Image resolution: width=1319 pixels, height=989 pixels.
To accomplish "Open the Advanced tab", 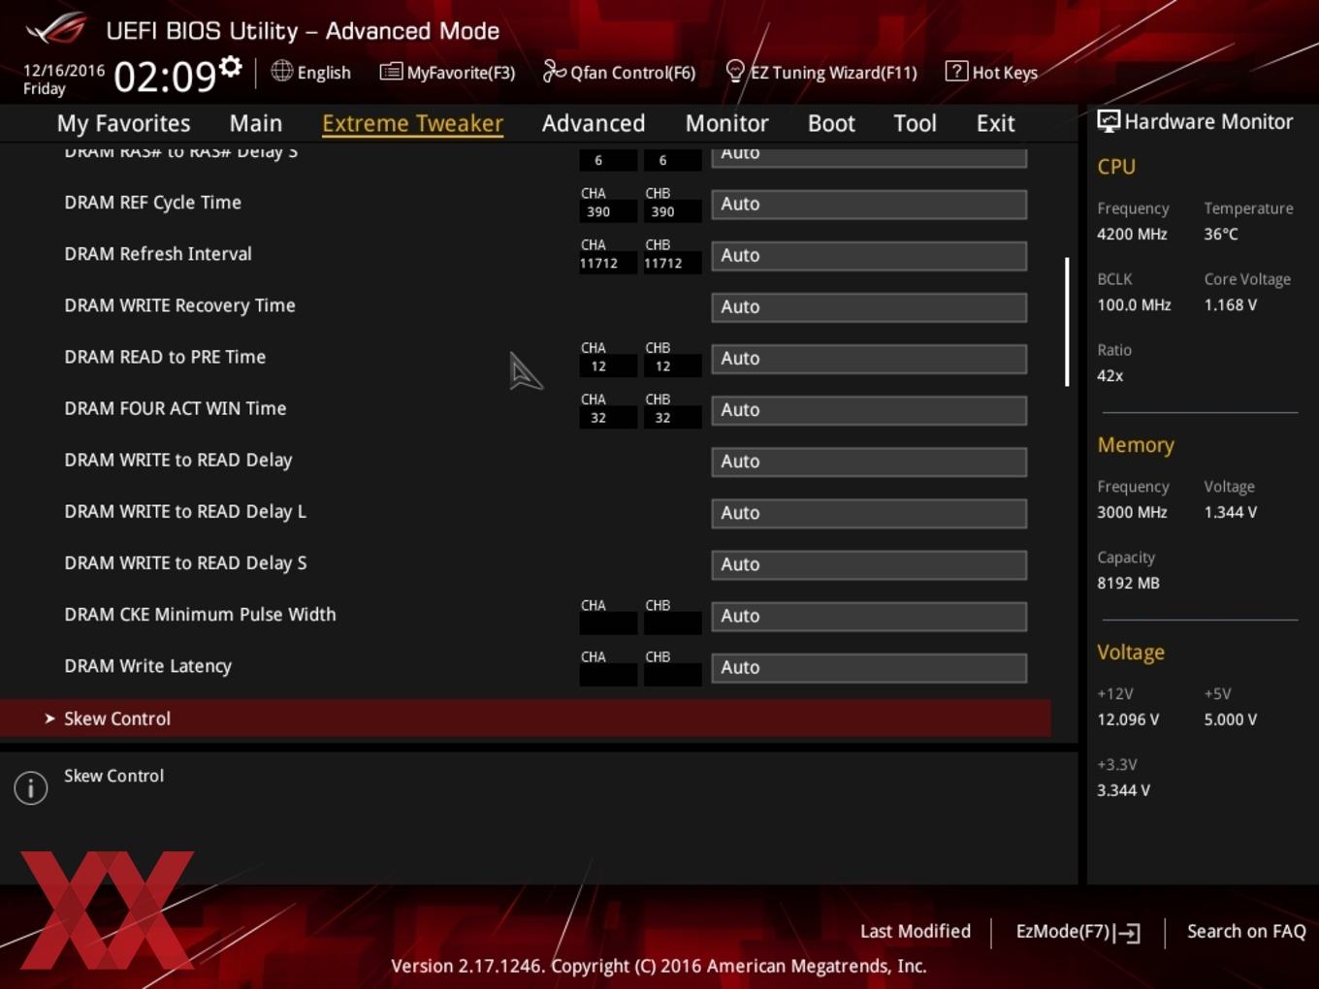I will click(x=593, y=123).
